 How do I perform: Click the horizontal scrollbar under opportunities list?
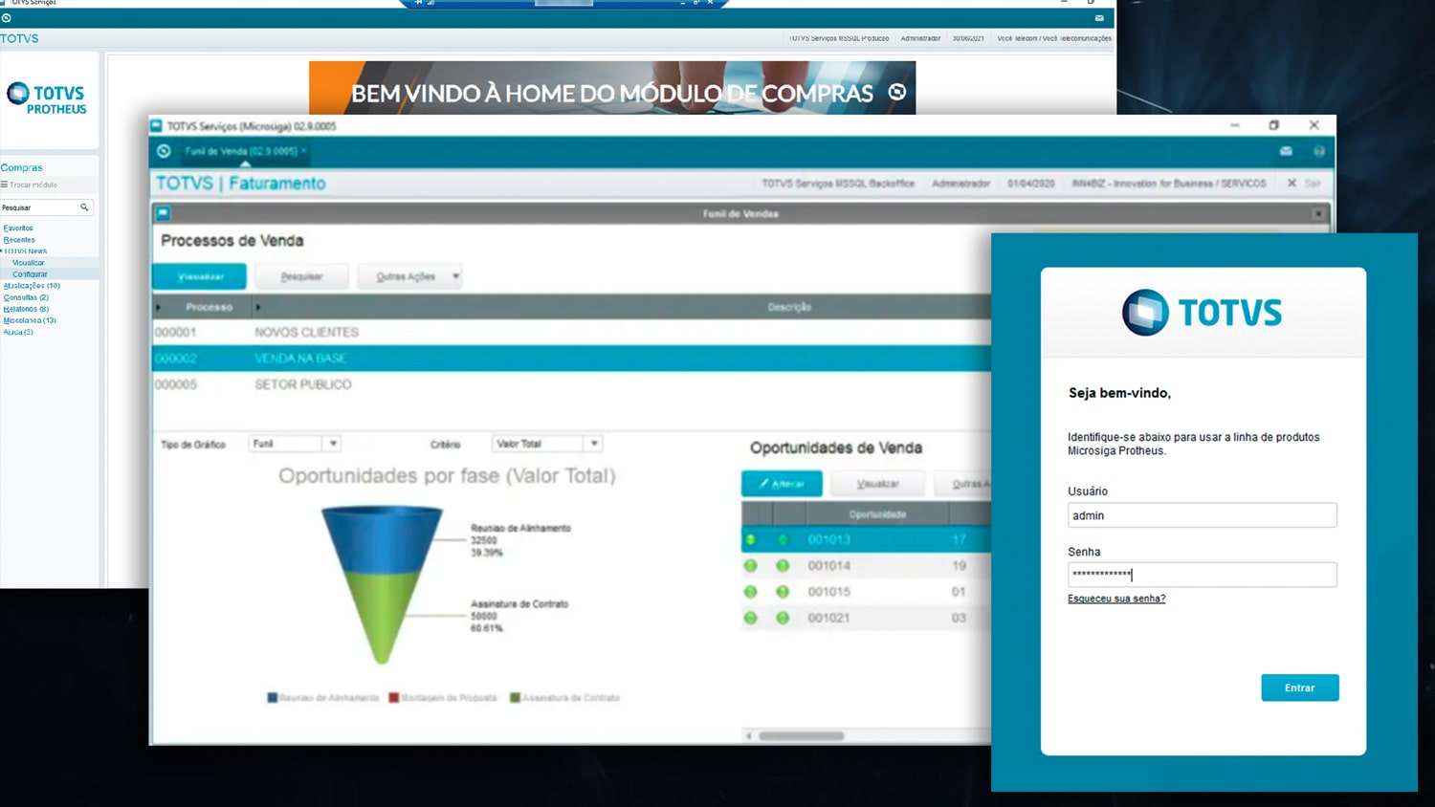coord(802,735)
